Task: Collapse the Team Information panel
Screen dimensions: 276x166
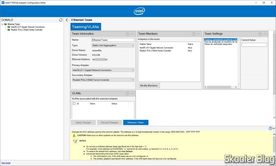Action: pos(132,34)
